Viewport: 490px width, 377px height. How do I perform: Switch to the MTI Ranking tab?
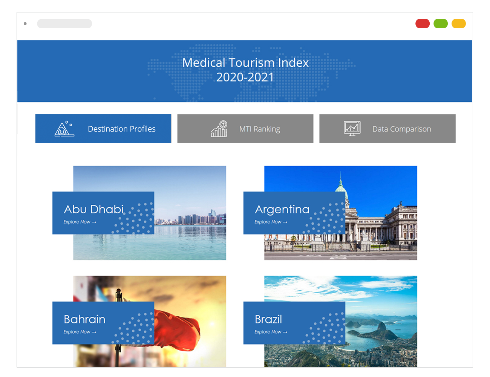click(x=260, y=129)
